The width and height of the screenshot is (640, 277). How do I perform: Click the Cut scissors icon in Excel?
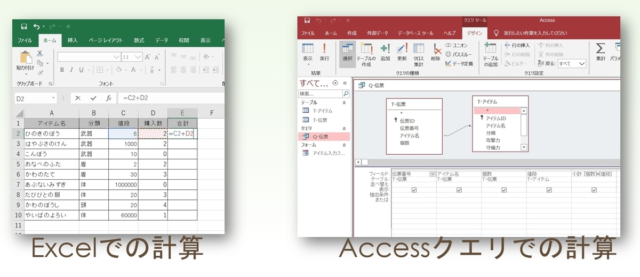[40, 54]
